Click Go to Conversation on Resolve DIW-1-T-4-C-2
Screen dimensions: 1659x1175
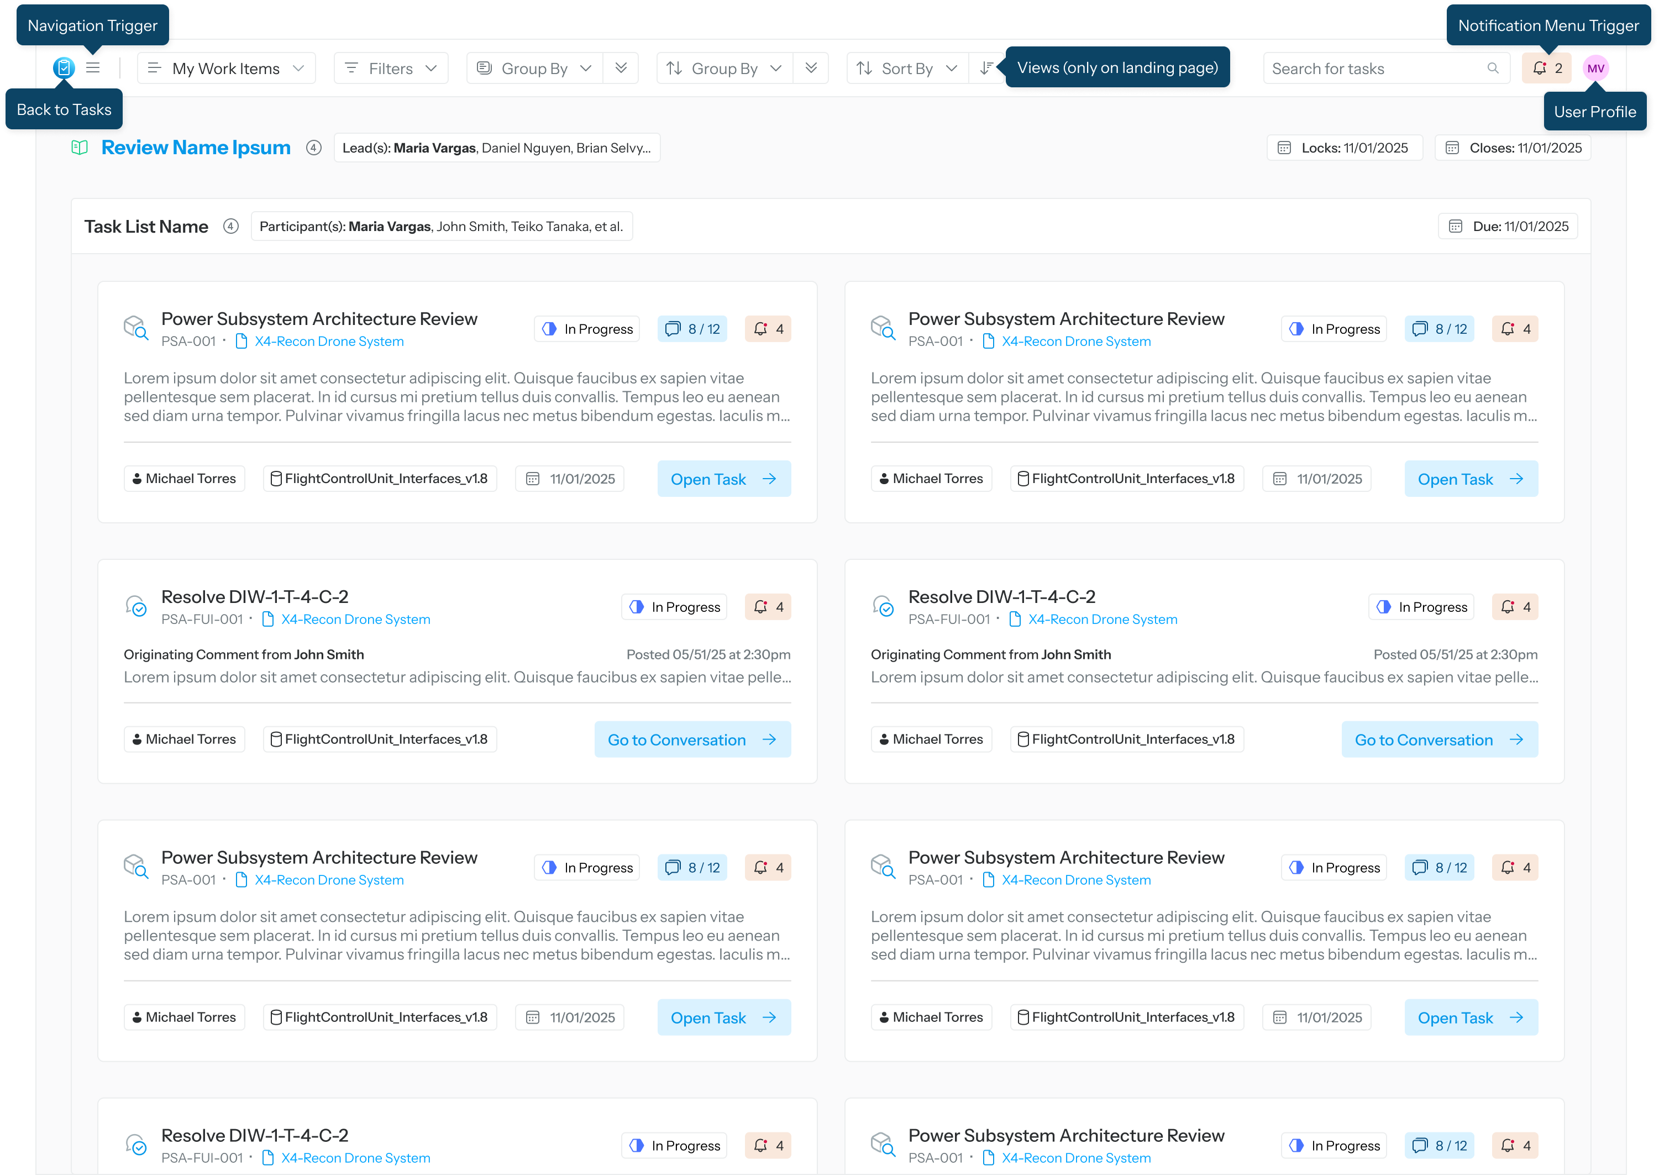tap(692, 739)
